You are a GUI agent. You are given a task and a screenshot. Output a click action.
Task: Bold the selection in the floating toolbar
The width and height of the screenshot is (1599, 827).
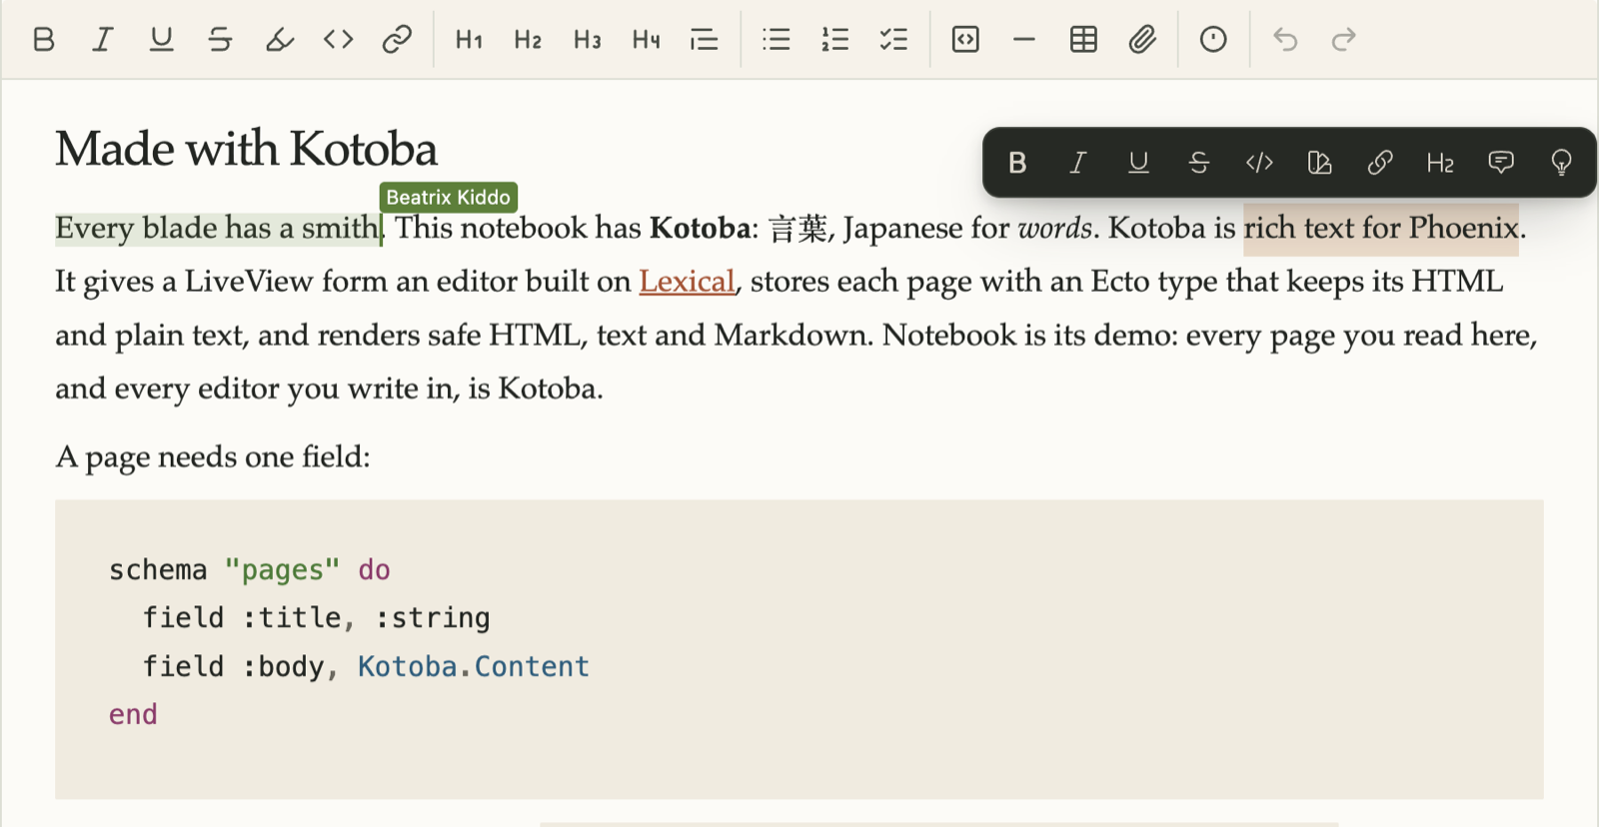click(1017, 163)
